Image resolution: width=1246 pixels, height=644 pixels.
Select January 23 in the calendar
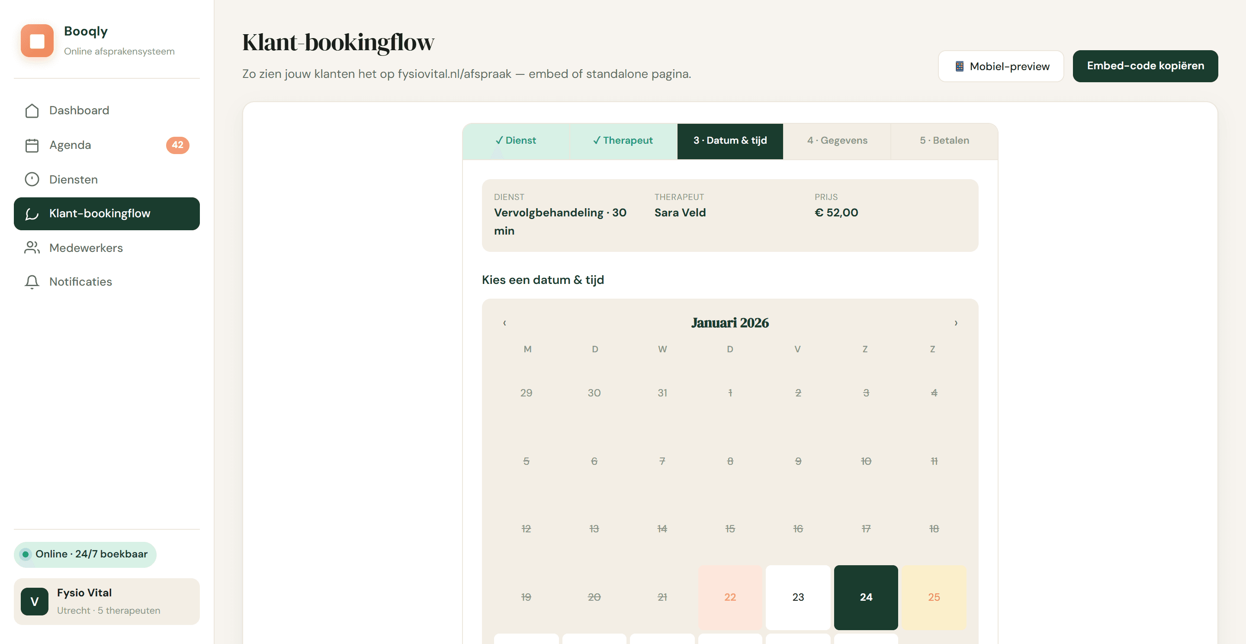tap(798, 597)
